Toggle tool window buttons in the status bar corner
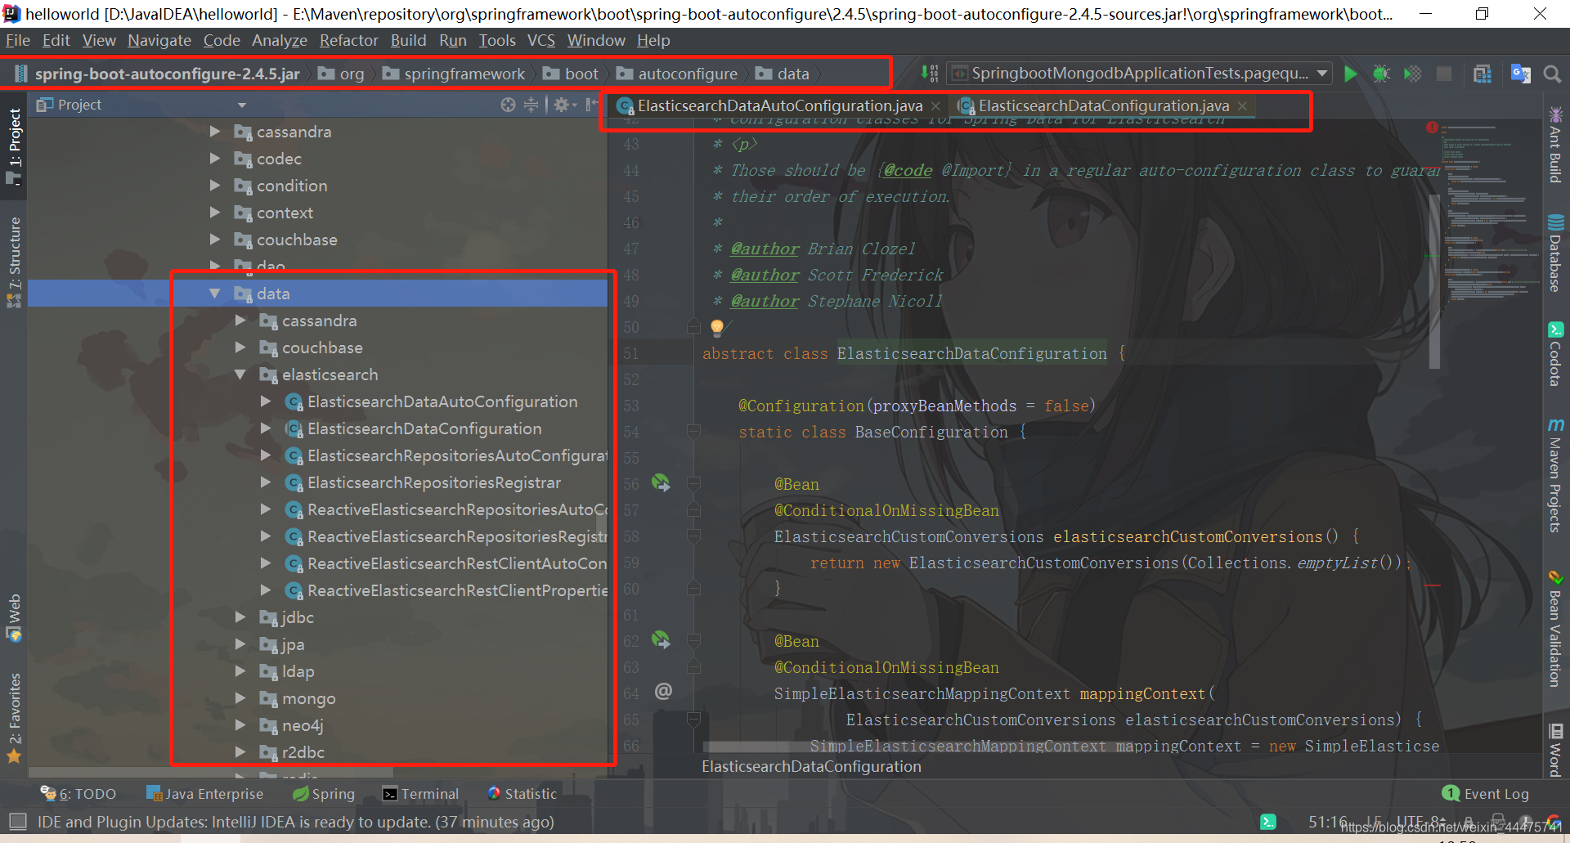The image size is (1570, 843). (x=18, y=821)
